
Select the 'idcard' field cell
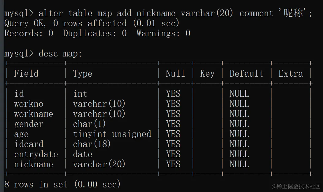[x=29, y=144]
